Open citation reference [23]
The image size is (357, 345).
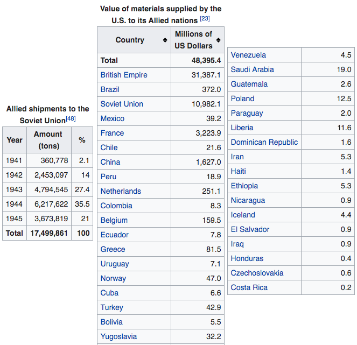(205, 18)
